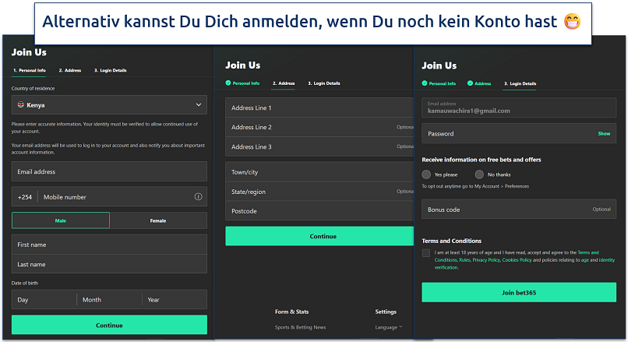Image resolution: width=628 pixels, height=342 pixels.
Task: Switch to the '2. Address' step tab
Action: click(x=69, y=70)
